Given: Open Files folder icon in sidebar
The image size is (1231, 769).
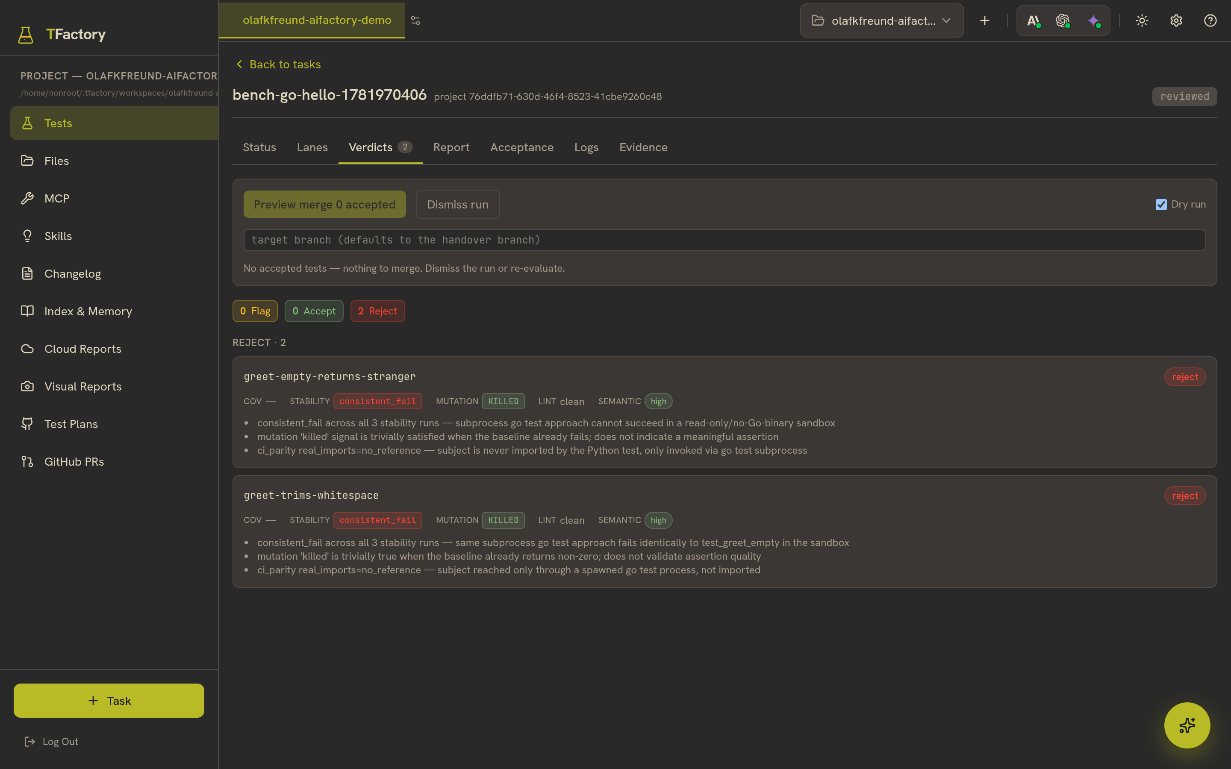Looking at the screenshot, I should click(27, 161).
